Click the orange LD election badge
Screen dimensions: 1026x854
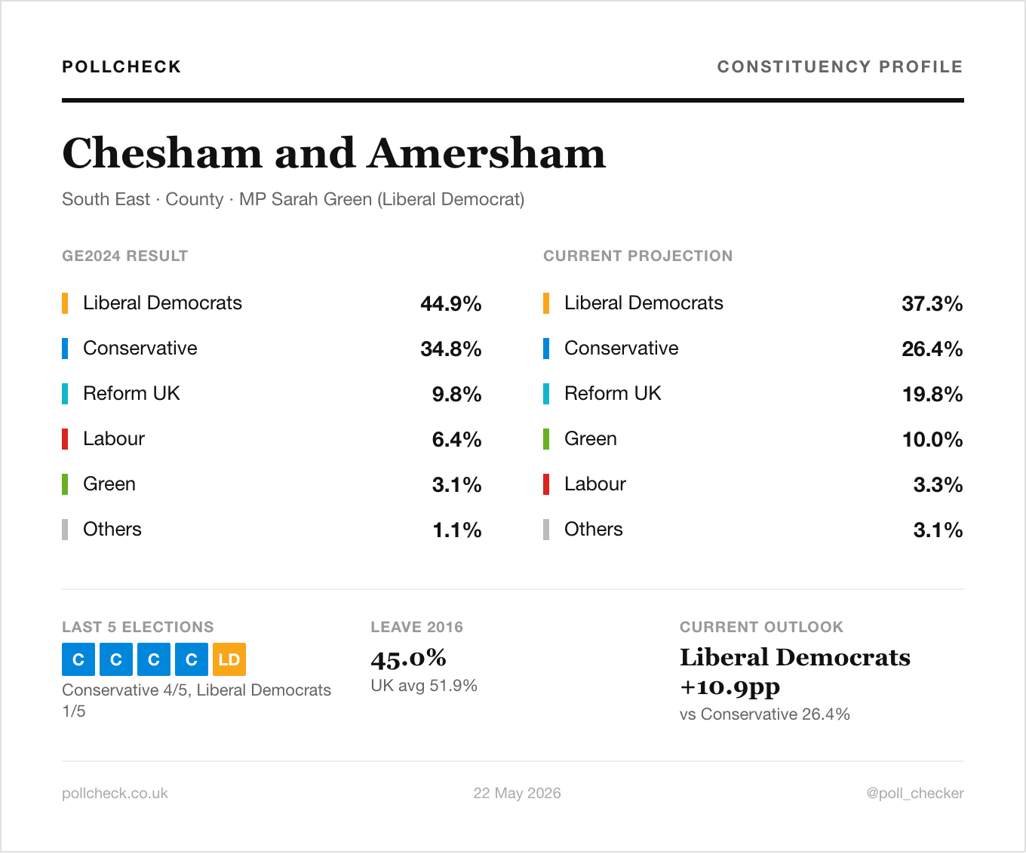click(x=229, y=659)
